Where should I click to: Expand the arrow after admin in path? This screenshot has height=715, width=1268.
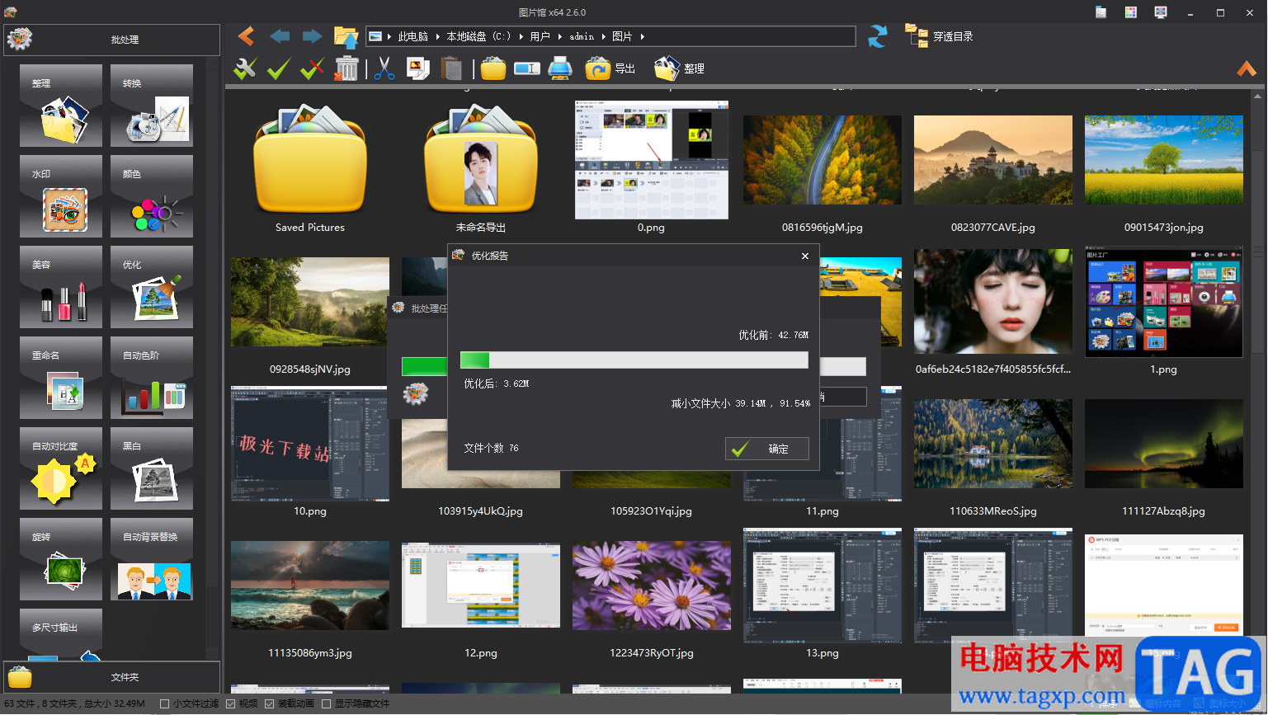click(x=603, y=36)
